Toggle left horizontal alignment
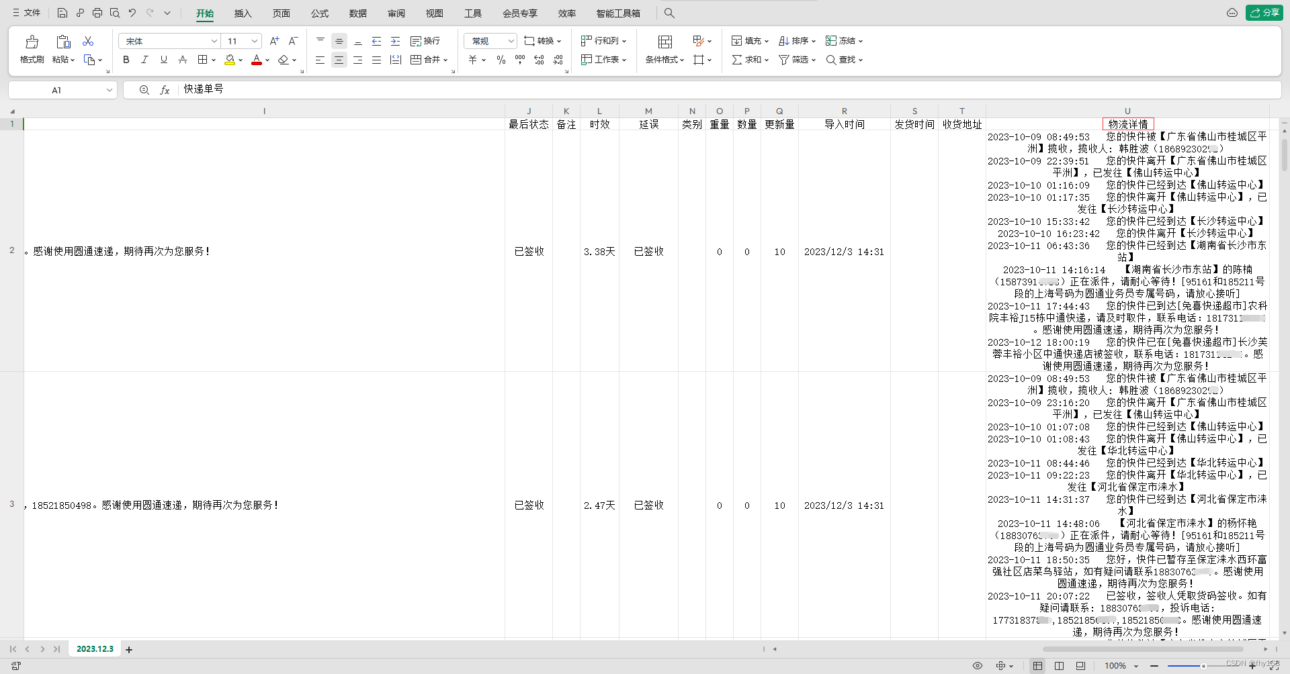Viewport: 1290px width, 674px height. [x=320, y=60]
